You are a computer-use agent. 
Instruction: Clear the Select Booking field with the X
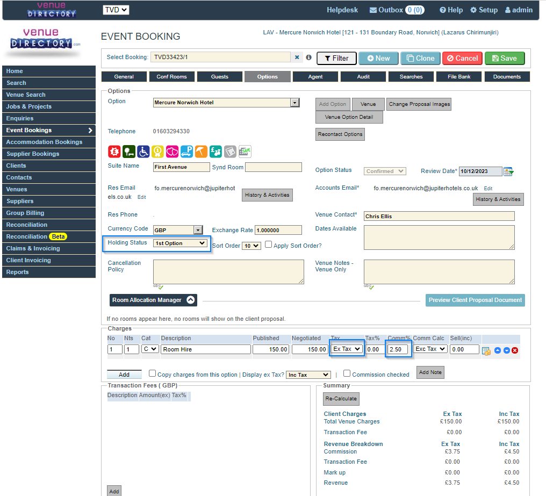297,57
